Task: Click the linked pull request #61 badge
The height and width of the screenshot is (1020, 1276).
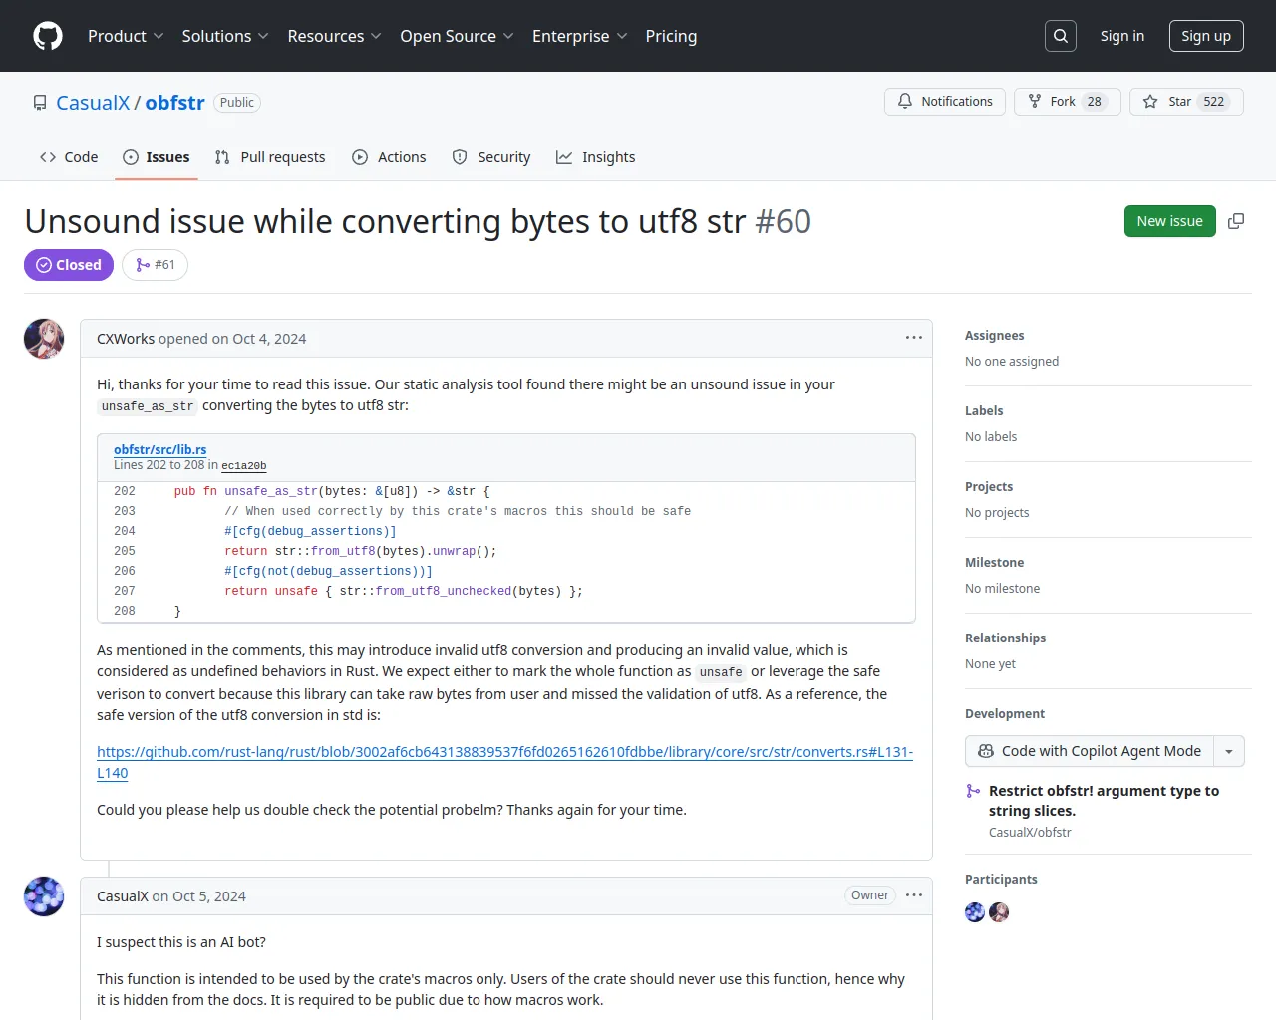Action: tap(156, 265)
